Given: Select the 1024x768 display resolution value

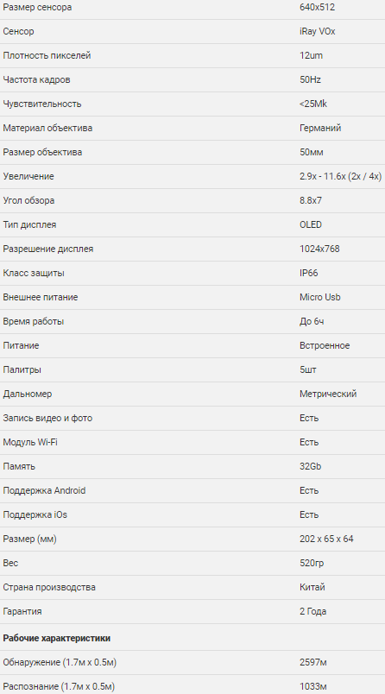Looking at the screenshot, I should [x=319, y=249].
